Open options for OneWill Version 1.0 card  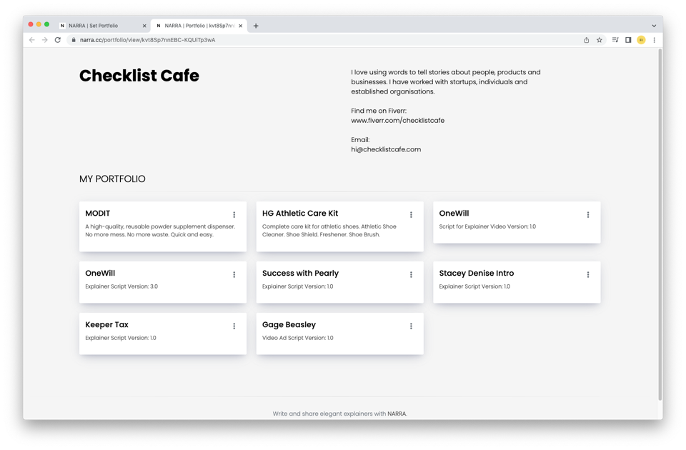[588, 215]
